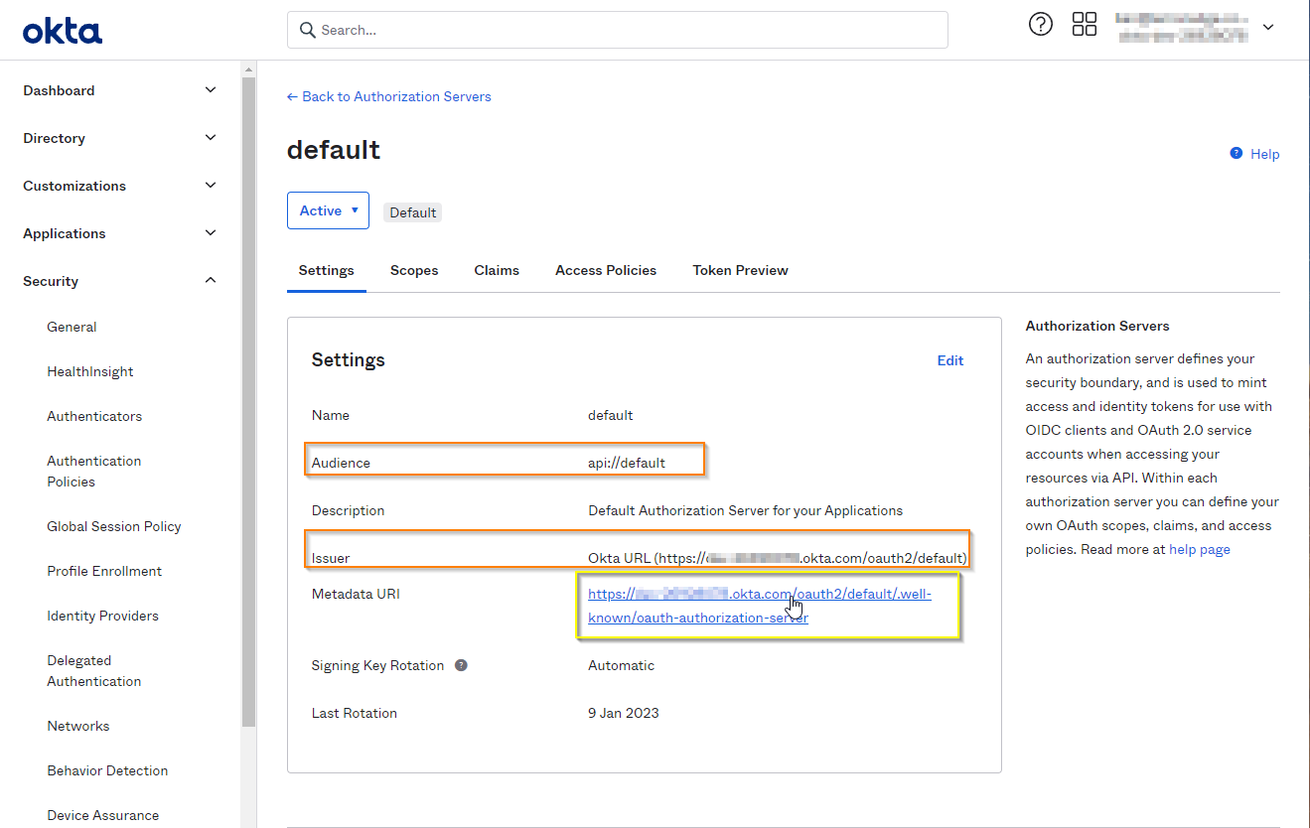Open Identity Providers in sidebar
The image size is (1310, 828).
pyautogui.click(x=102, y=616)
